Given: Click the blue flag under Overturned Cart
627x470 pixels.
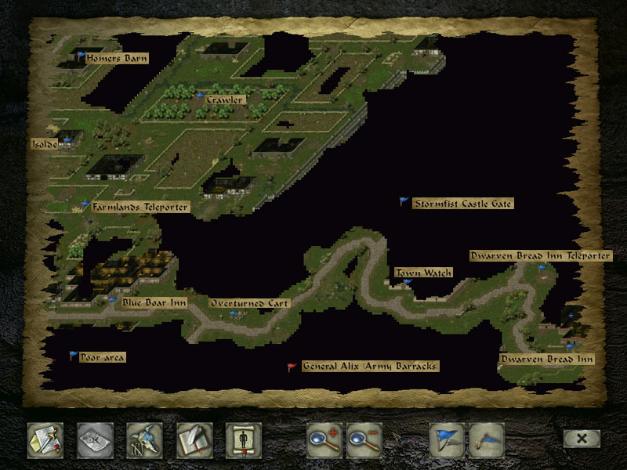Looking at the screenshot, I should (234, 314).
